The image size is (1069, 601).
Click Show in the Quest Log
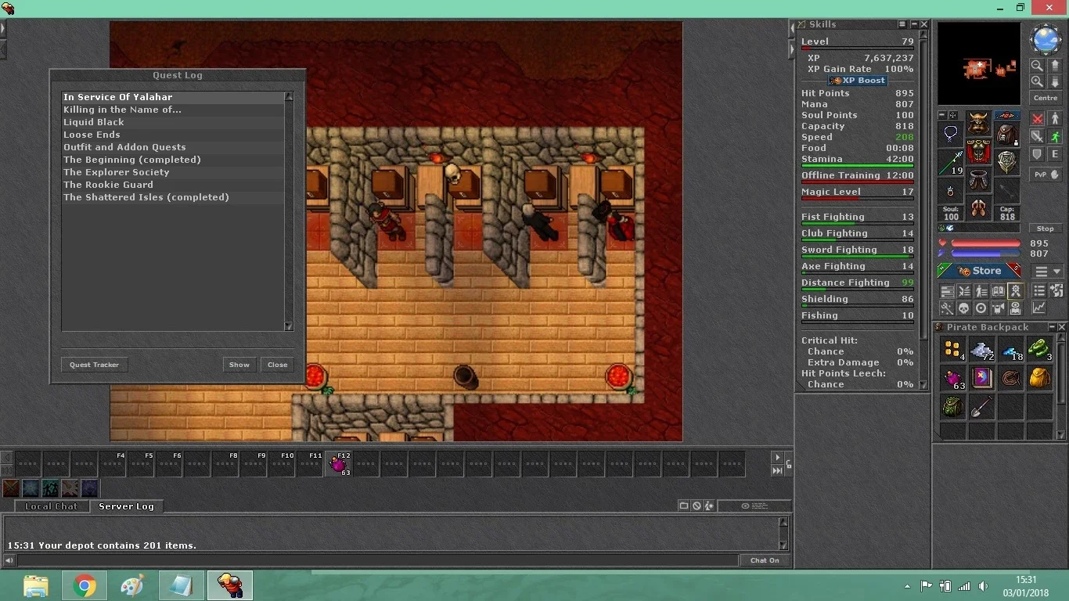[x=239, y=365]
